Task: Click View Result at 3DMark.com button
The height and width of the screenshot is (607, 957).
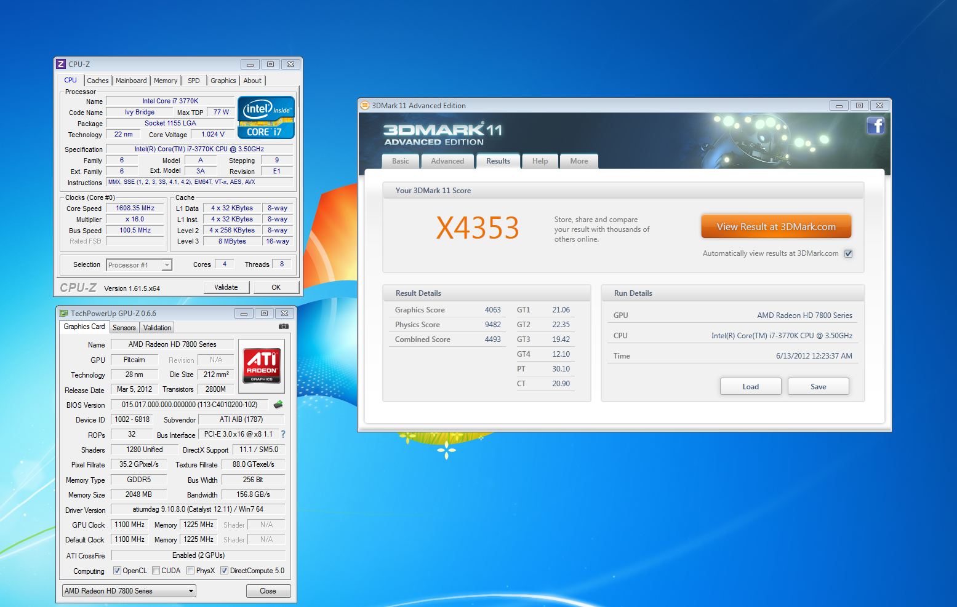Action: point(776,226)
